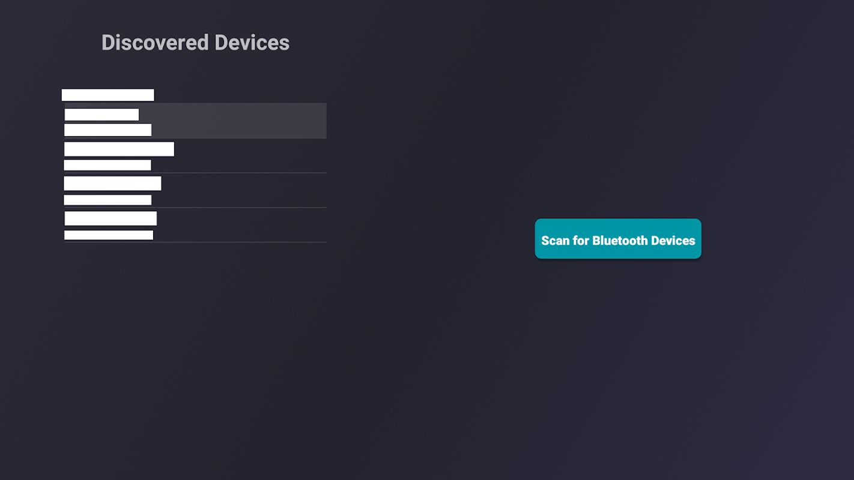This screenshot has height=480, width=854.
Task: Click the Scan for Bluetooth Devices button
Action: [618, 239]
